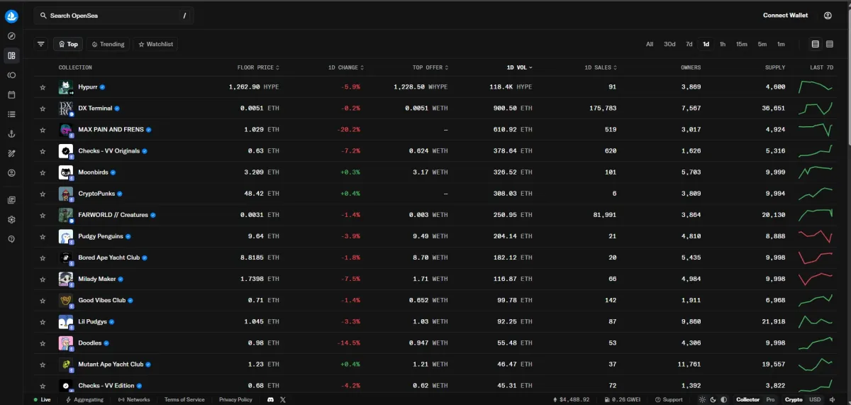This screenshot has width=851, height=405.
Task: Open Good Vibes Club 7-day sparkline
Action: click(x=815, y=300)
